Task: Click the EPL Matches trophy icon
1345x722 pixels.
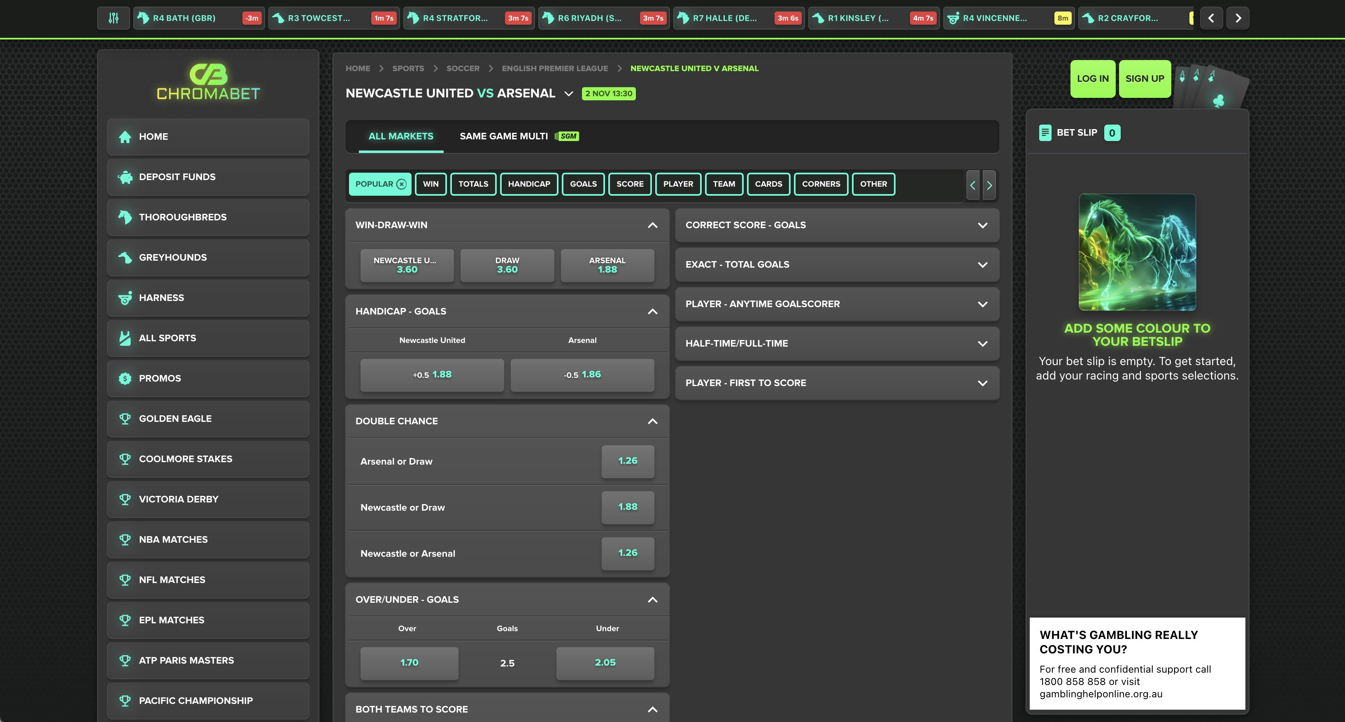Action: pyautogui.click(x=125, y=620)
